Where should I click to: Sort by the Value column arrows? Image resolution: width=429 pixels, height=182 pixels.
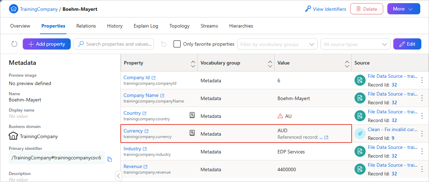(x=347, y=64)
